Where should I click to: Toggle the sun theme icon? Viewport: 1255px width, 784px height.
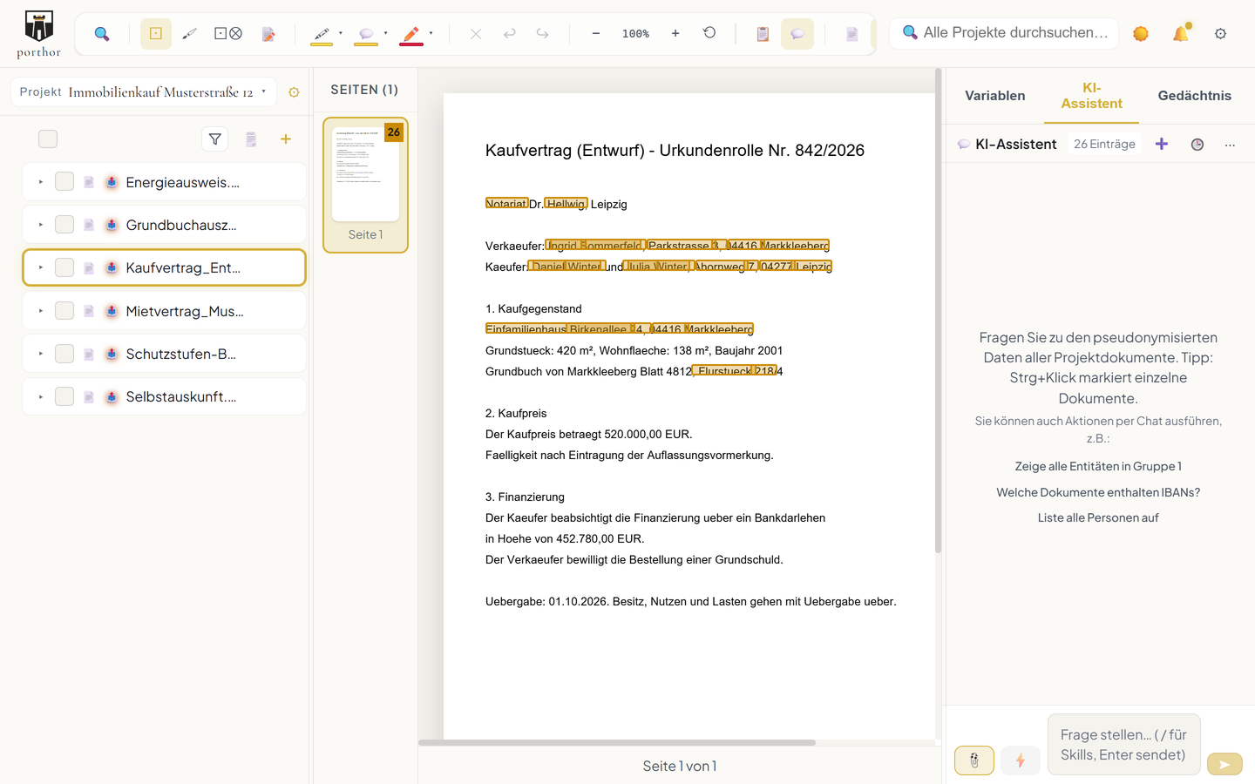coord(1141,33)
